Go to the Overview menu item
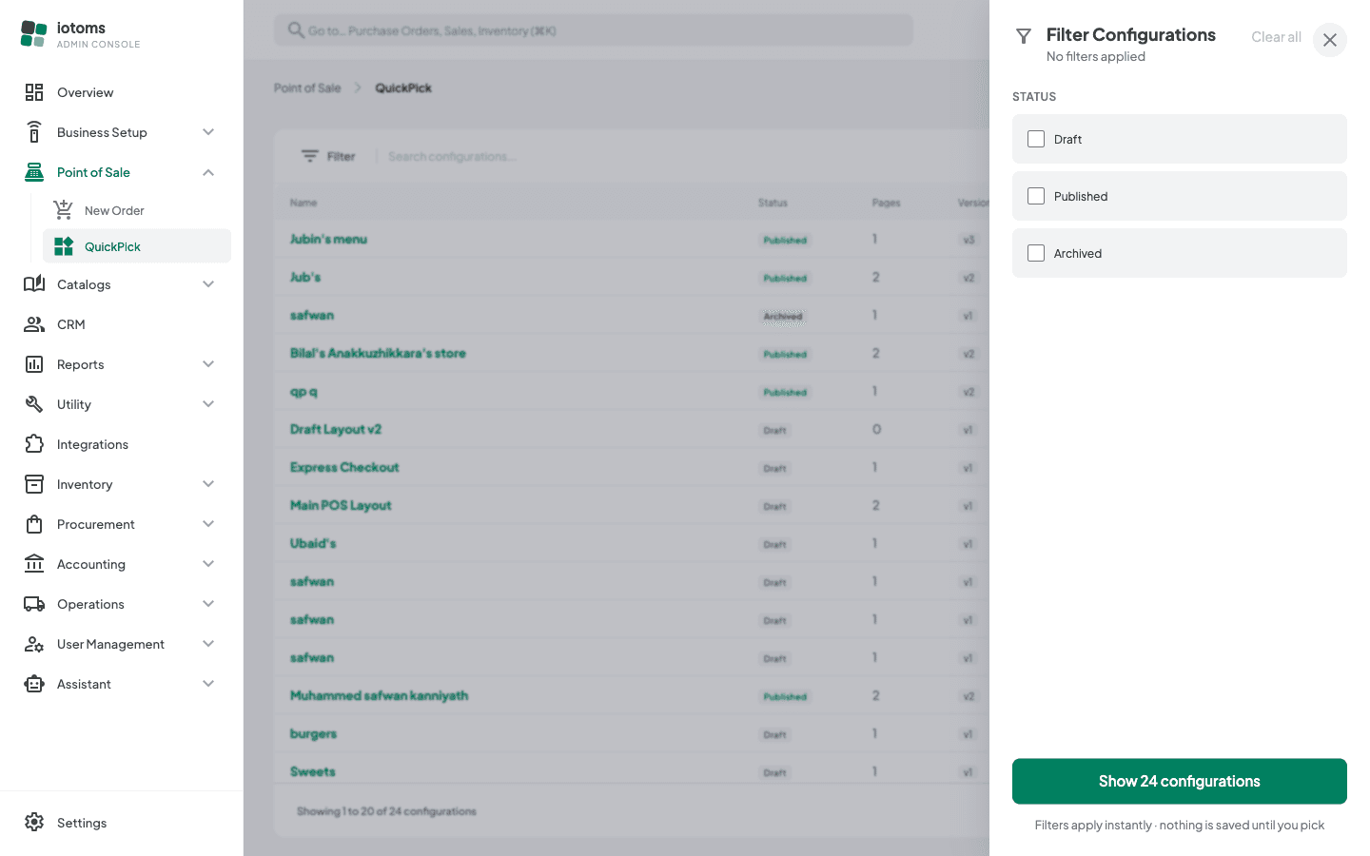The height and width of the screenshot is (856, 1370). 122,92
